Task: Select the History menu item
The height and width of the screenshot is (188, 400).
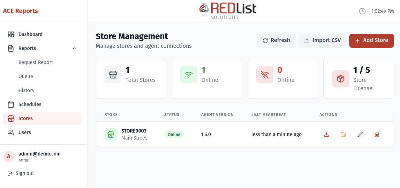Action: click(x=26, y=90)
